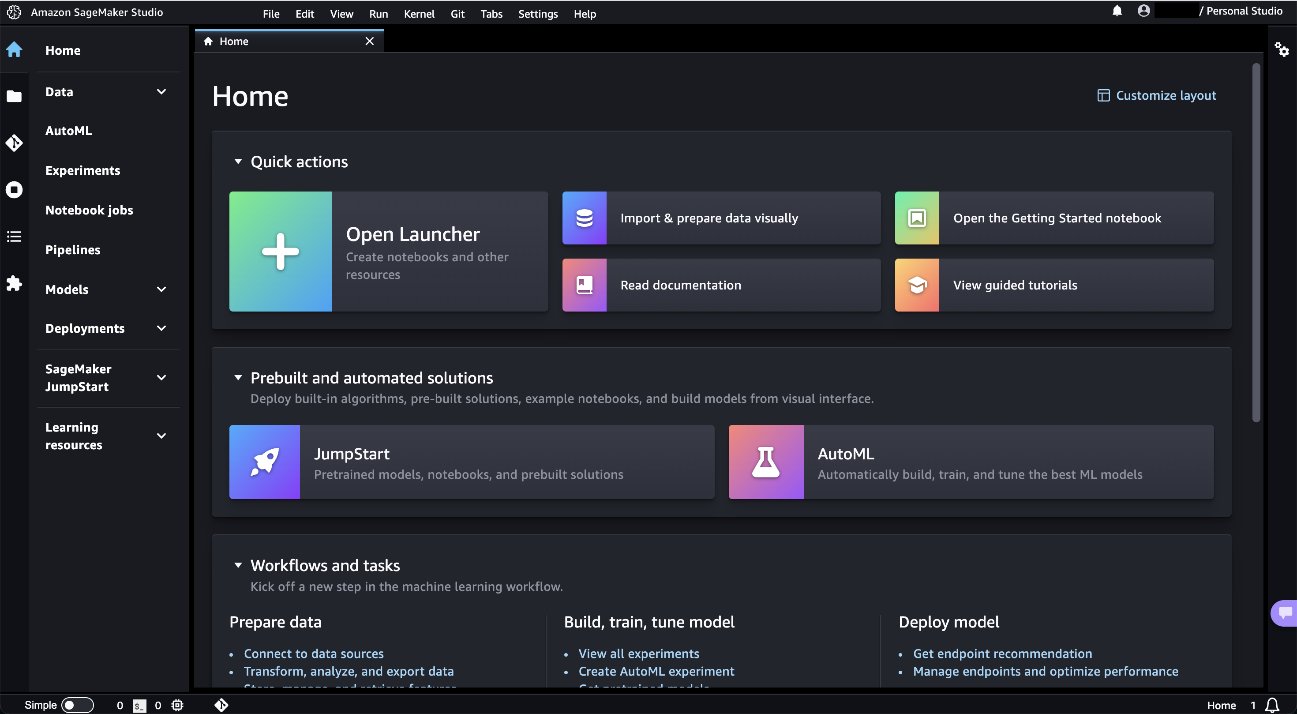Click Connect to data sources link
1297x714 pixels.
[314, 654]
